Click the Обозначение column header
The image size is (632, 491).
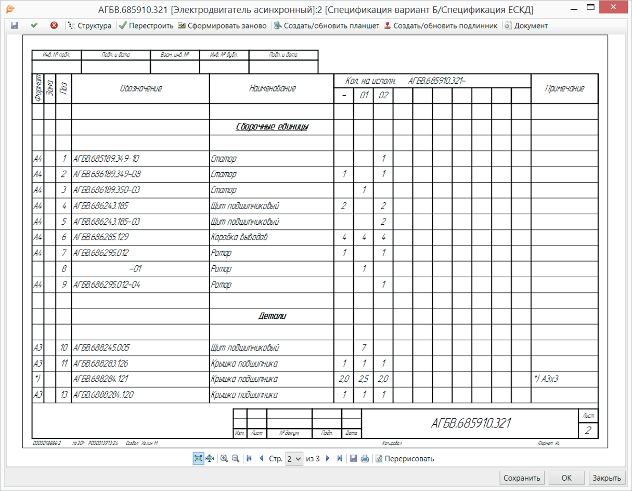140,88
